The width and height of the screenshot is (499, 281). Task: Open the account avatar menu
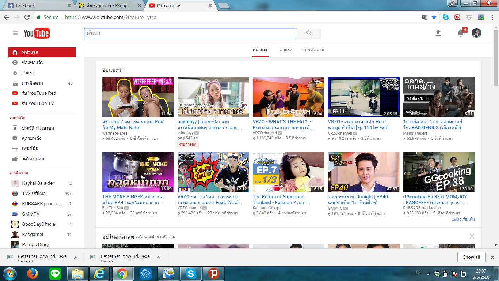coord(476,33)
